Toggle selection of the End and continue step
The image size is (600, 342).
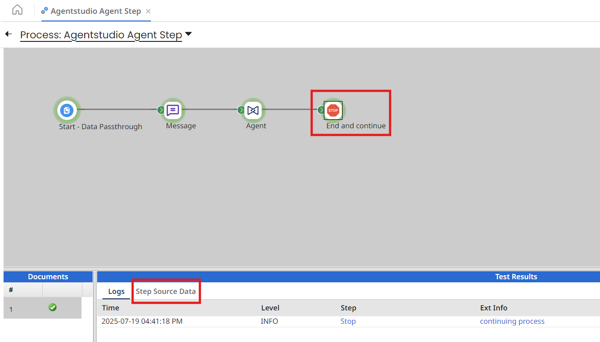333,110
